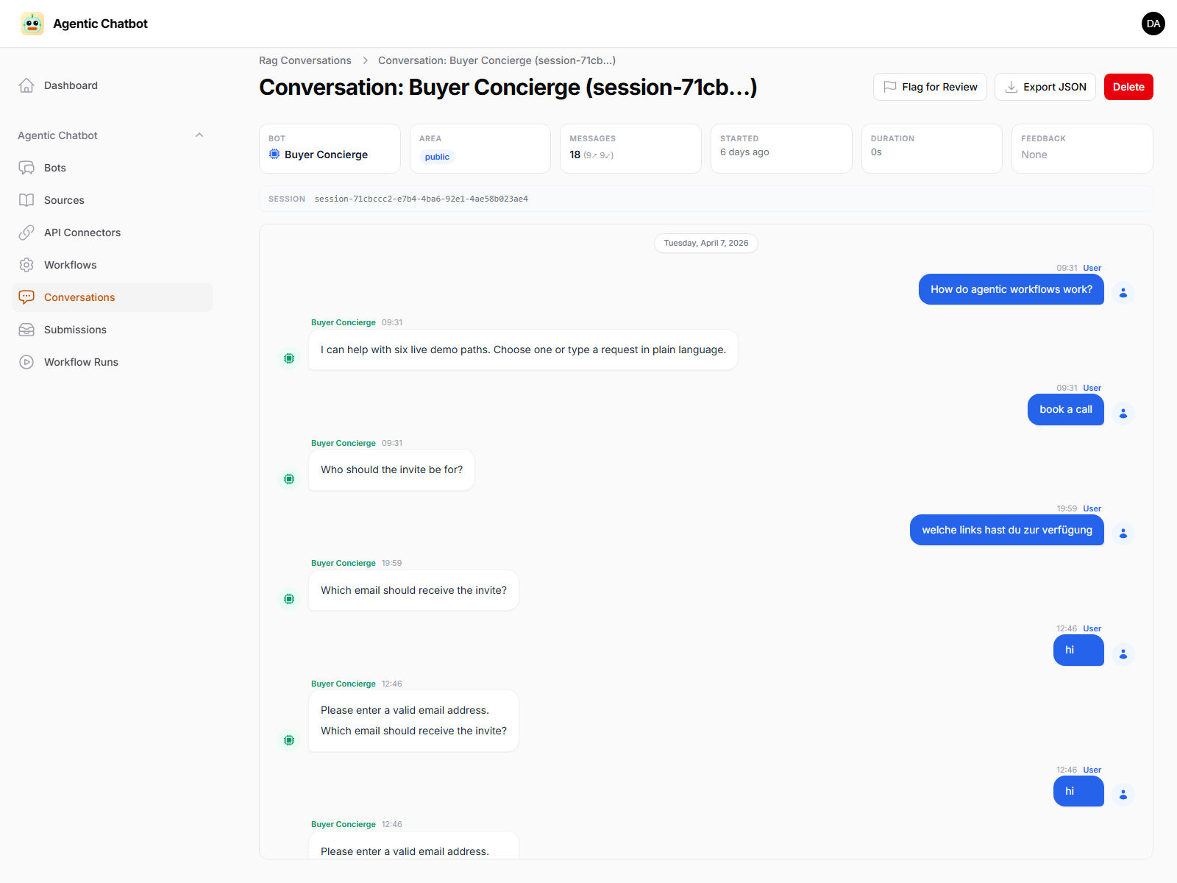Screen dimensions: 1177x883
Task: Click the 'Tuesday, April 7, 2026' date pill
Action: point(706,243)
